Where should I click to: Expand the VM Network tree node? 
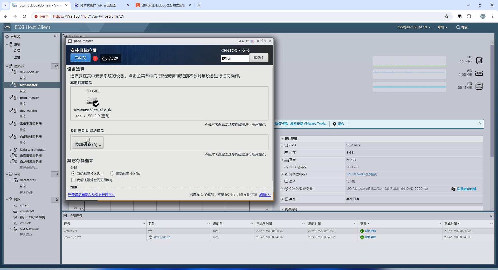10,229
